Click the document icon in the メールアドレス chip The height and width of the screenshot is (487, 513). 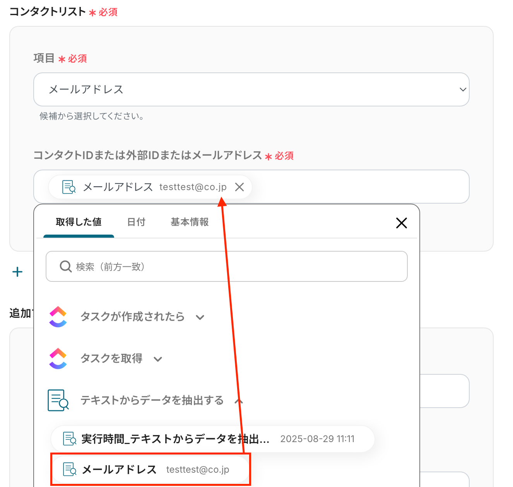(69, 187)
